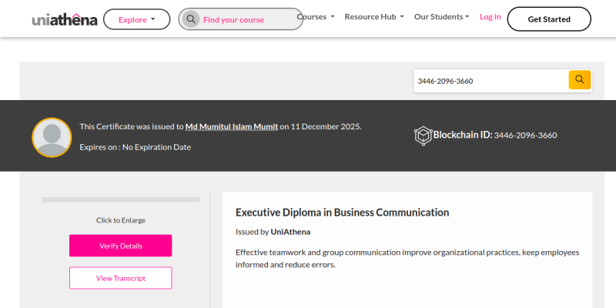The image size is (616, 308).
Task: Select the Blockchain ID number 3446-2096-3660
Action: pos(525,136)
